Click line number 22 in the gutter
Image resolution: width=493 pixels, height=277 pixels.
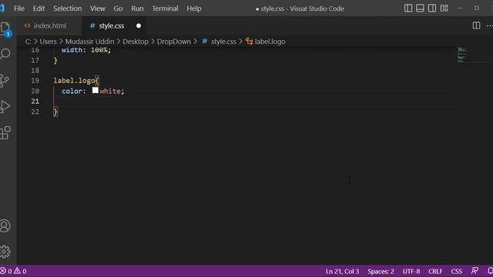tap(35, 112)
